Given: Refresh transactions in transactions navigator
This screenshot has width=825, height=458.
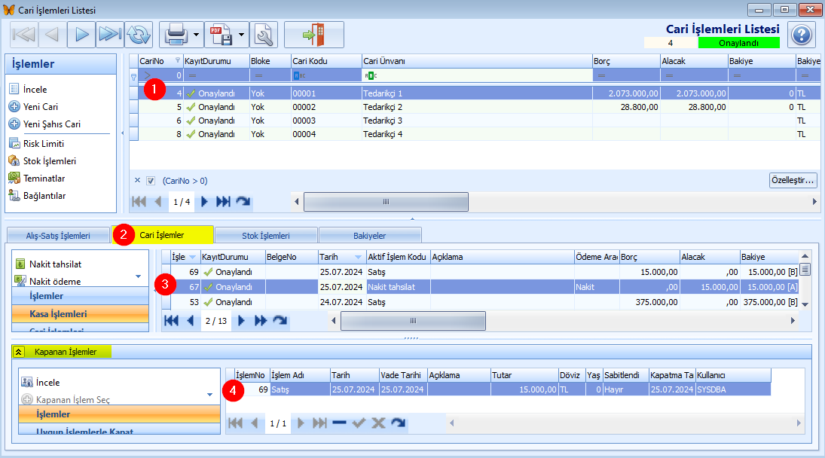Looking at the screenshot, I should (x=280, y=321).
